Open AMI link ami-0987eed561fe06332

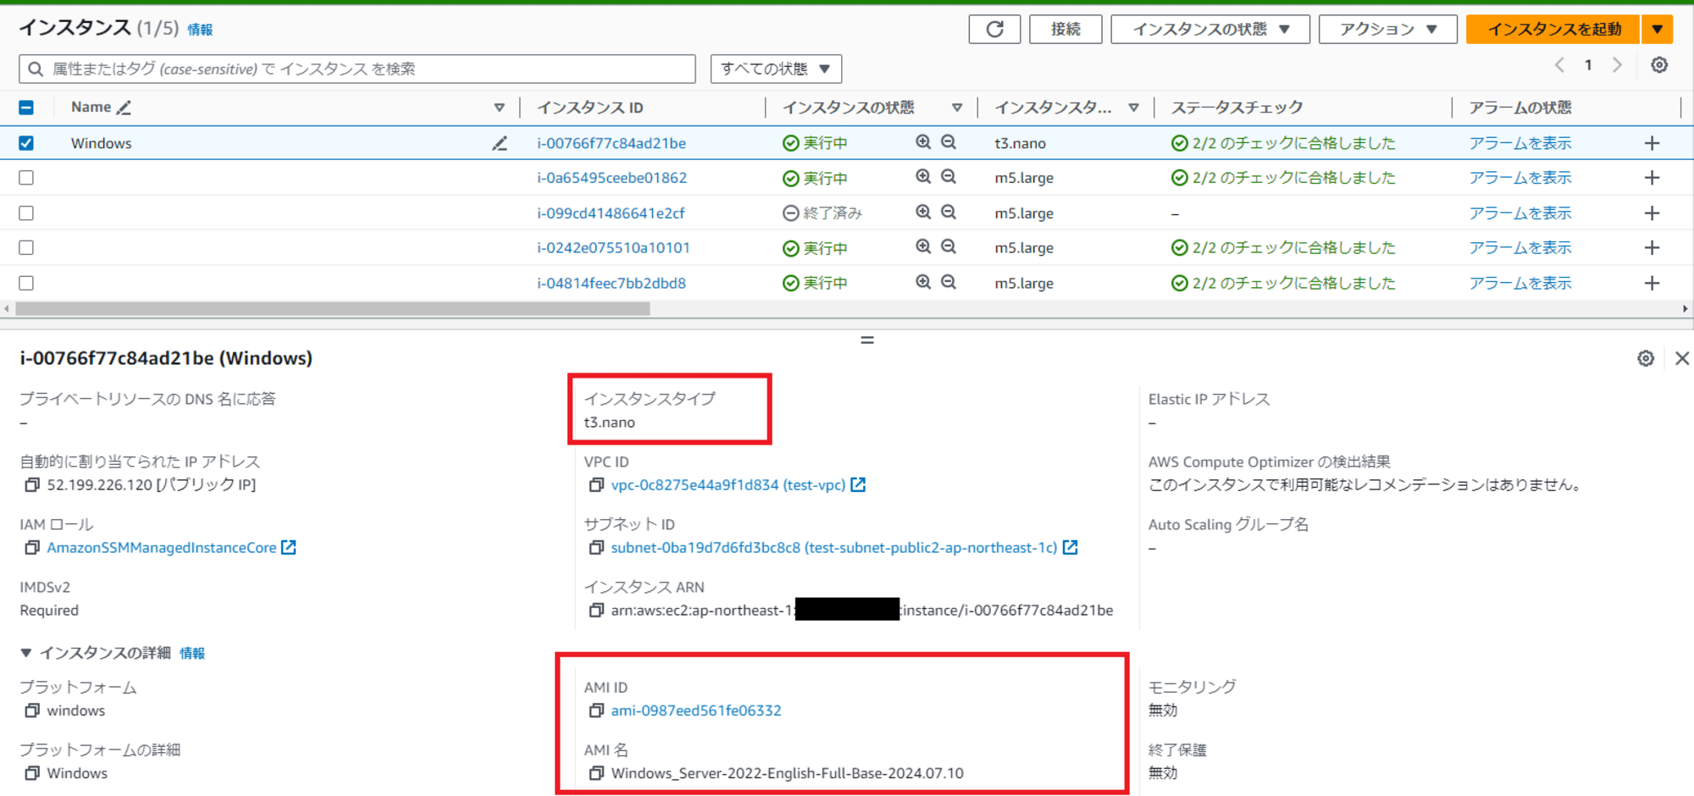[696, 710]
